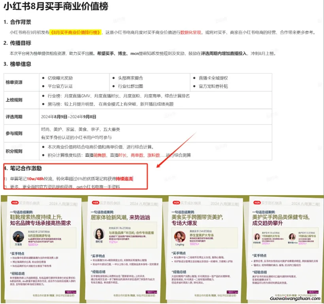
Task: Click the 500%+ figure under 8月百丽溯源专场
Action: (33, 245)
